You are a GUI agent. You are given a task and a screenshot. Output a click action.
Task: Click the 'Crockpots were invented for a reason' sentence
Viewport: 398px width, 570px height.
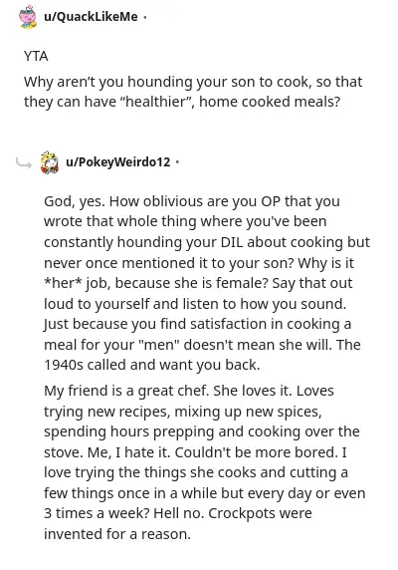[178, 524]
